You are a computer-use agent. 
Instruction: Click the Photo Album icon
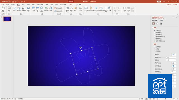(28, 8)
